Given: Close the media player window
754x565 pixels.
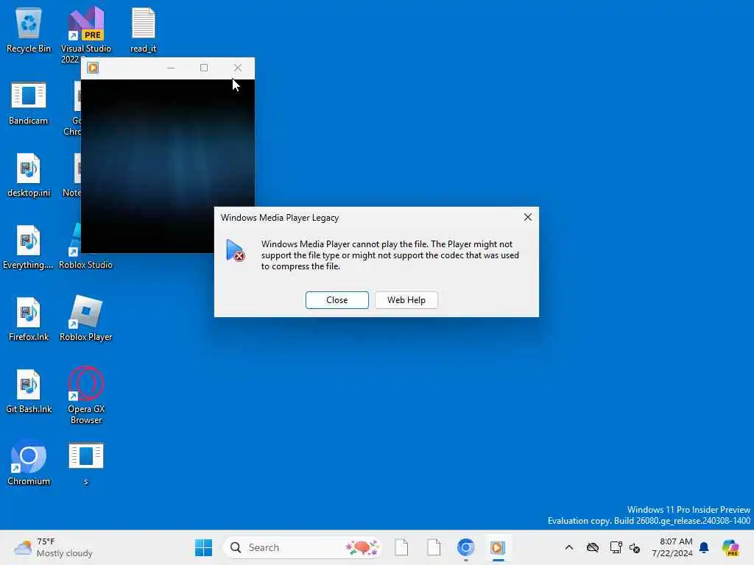Looking at the screenshot, I should point(238,68).
